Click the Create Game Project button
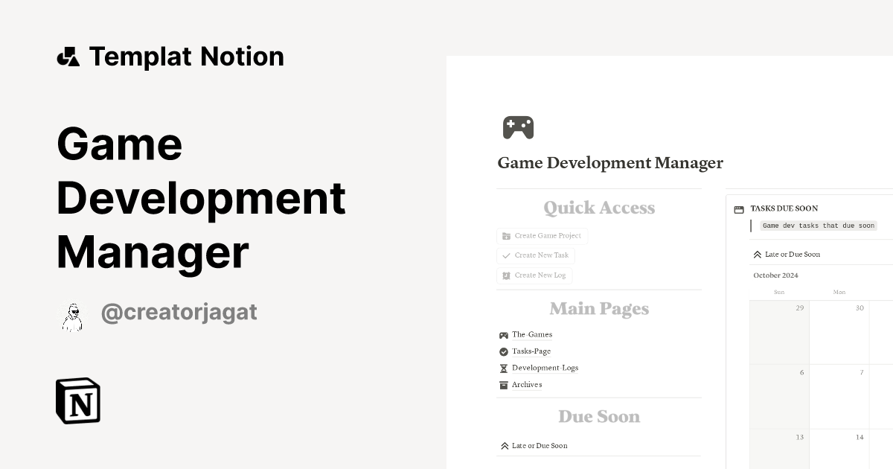Image resolution: width=893 pixels, height=469 pixels. [x=542, y=235]
